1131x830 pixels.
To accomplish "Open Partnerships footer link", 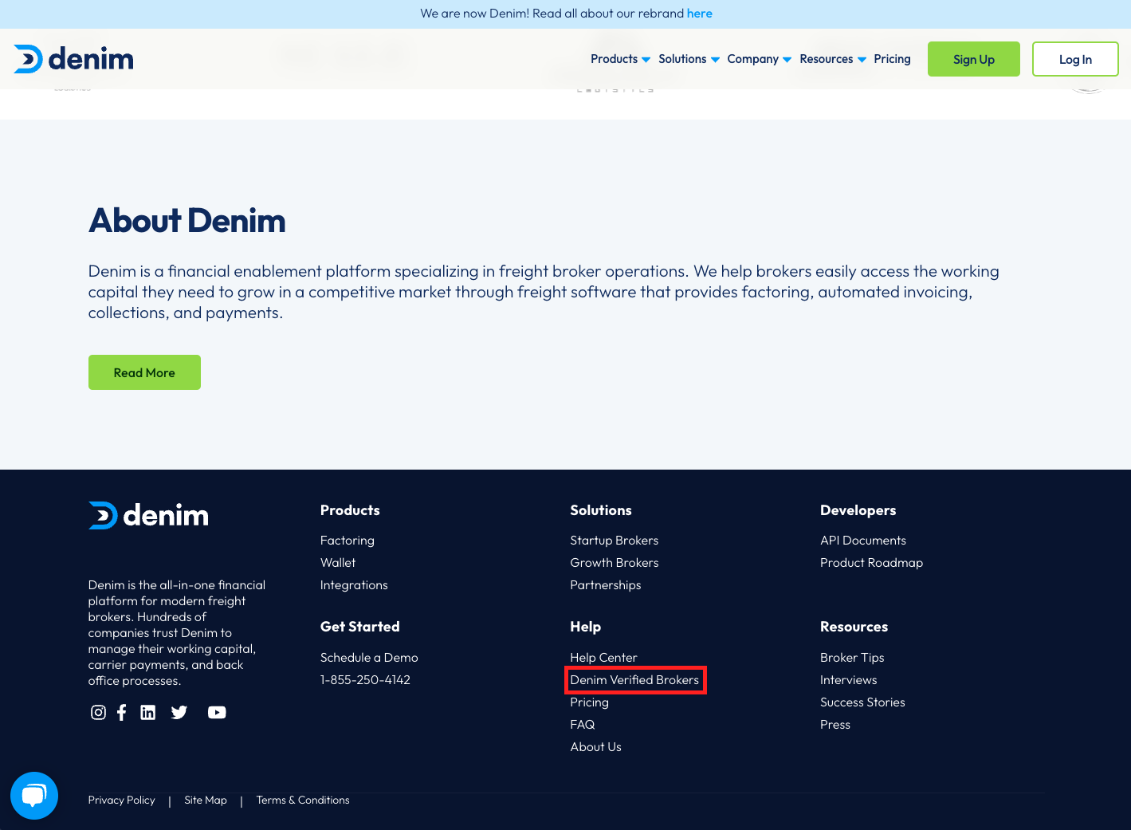I will coord(605,585).
